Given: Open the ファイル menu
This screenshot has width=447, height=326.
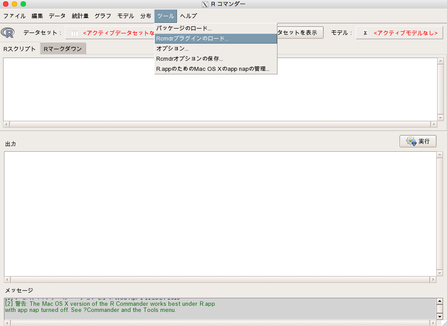Looking at the screenshot, I should pos(14,16).
